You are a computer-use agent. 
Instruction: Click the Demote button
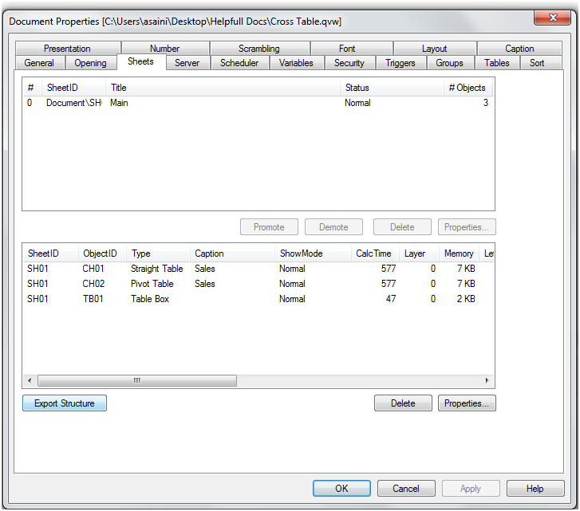point(333,227)
